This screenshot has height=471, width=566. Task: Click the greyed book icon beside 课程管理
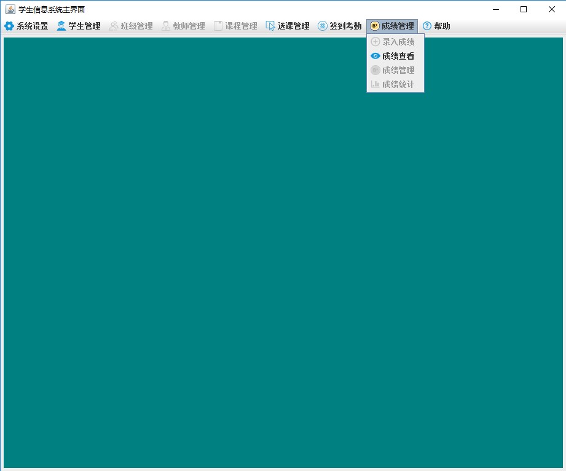click(218, 26)
